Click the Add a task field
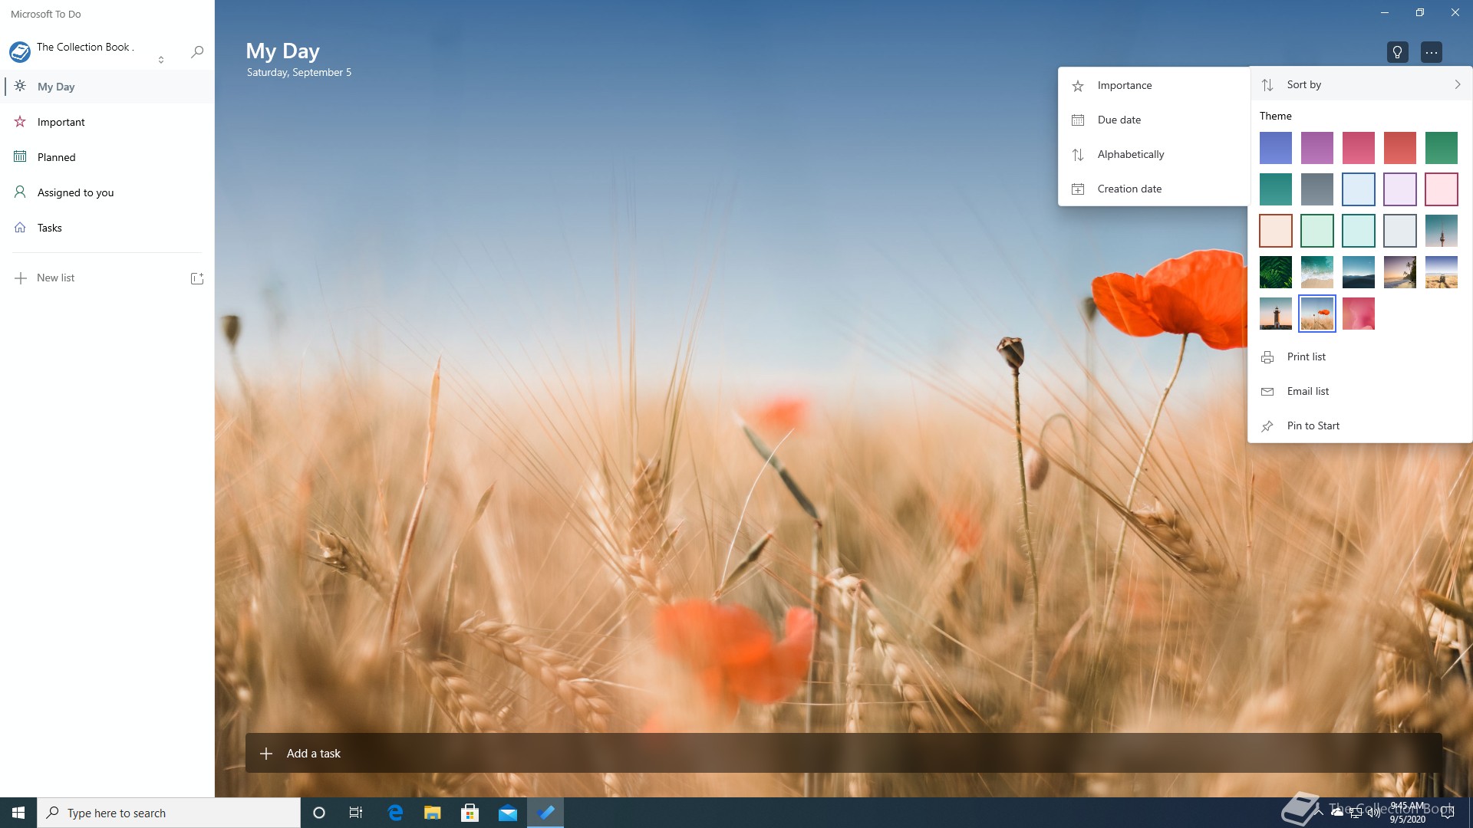The height and width of the screenshot is (828, 1473). (843, 754)
